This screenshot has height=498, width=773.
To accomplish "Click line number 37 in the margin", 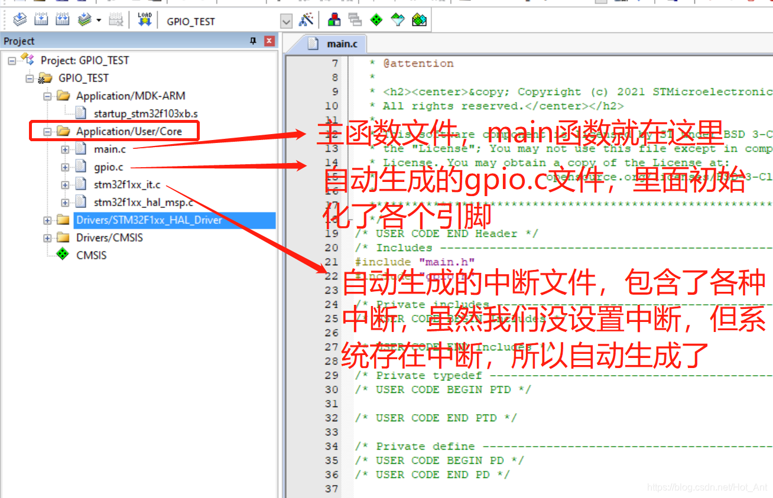I will point(332,489).
